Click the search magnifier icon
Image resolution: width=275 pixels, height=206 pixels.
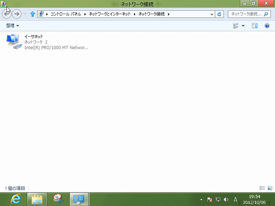click(x=266, y=14)
